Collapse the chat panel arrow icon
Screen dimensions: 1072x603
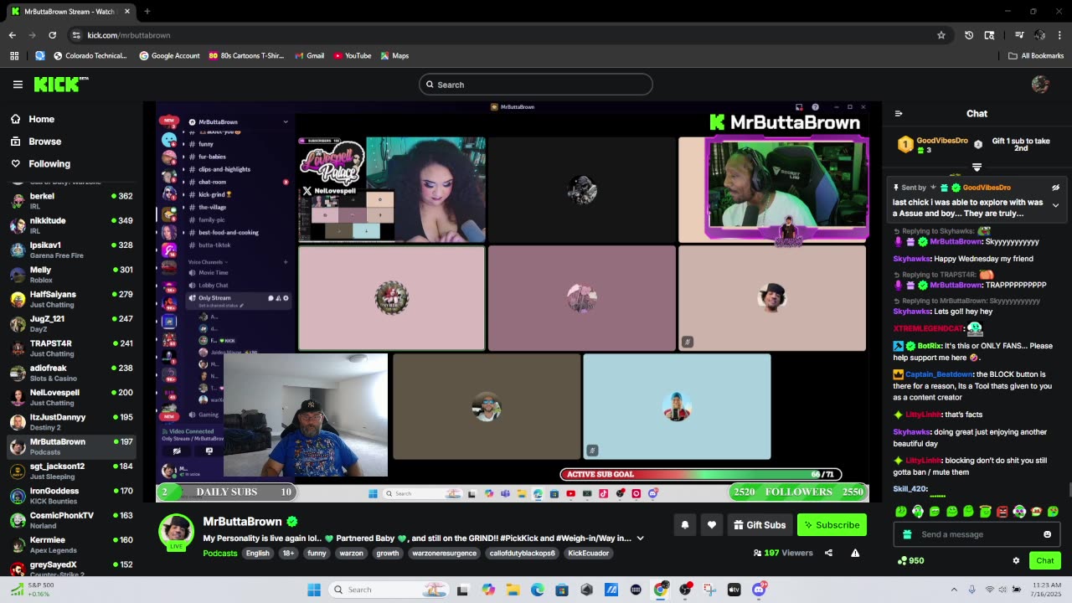pos(899,114)
